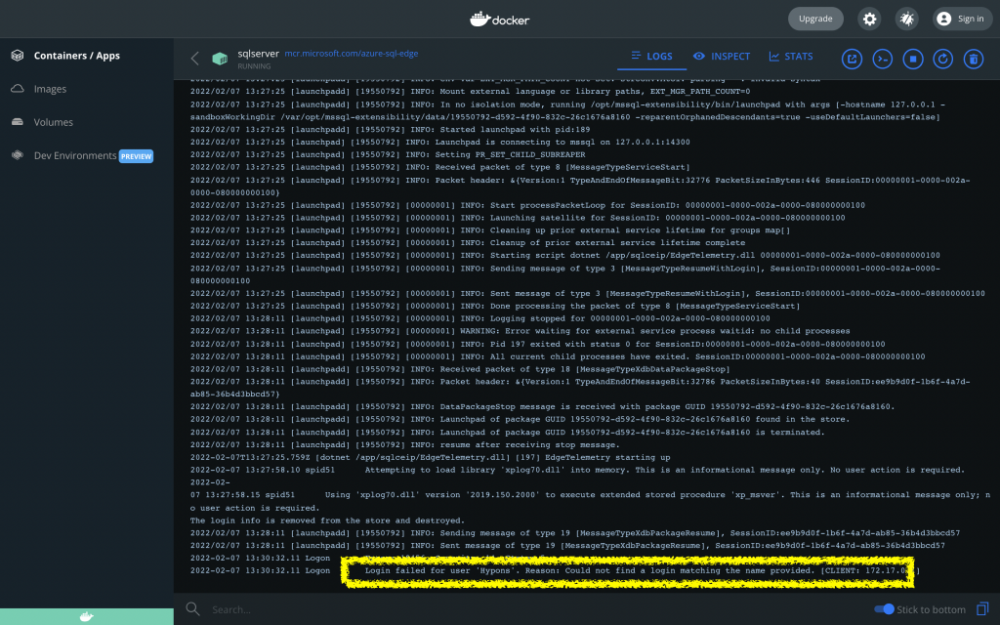Click the Volumes drive icon in sidebar

click(18, 122)
